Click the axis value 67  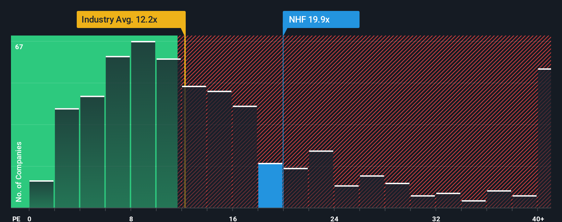19,47
